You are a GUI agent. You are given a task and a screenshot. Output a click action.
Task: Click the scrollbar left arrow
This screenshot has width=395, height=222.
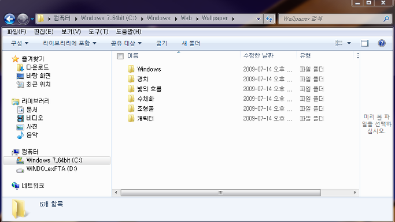[x=116, y=193]
